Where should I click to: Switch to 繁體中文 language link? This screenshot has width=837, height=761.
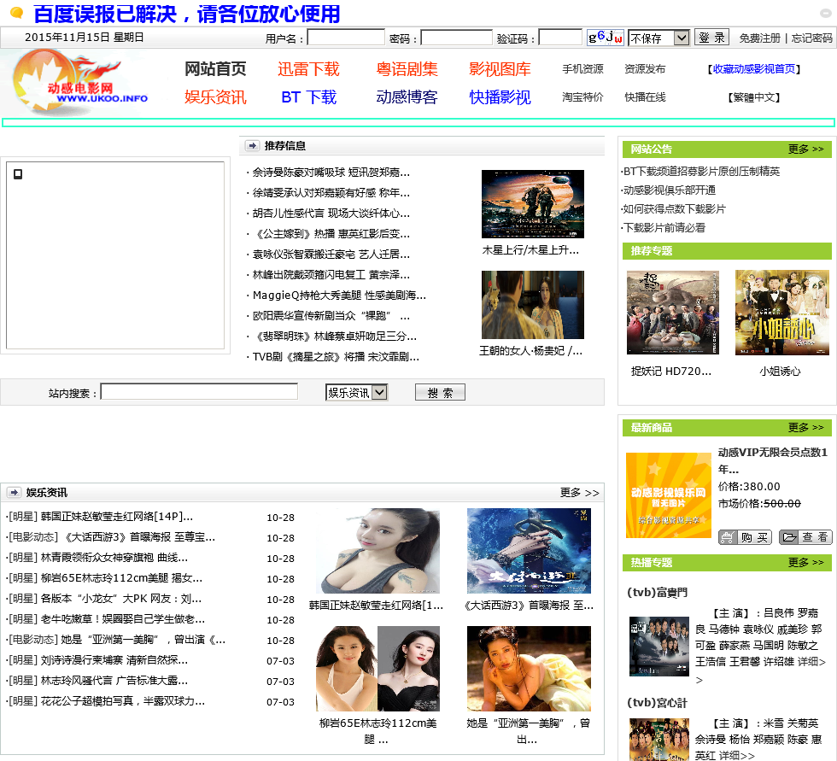[x=753, y=97]
